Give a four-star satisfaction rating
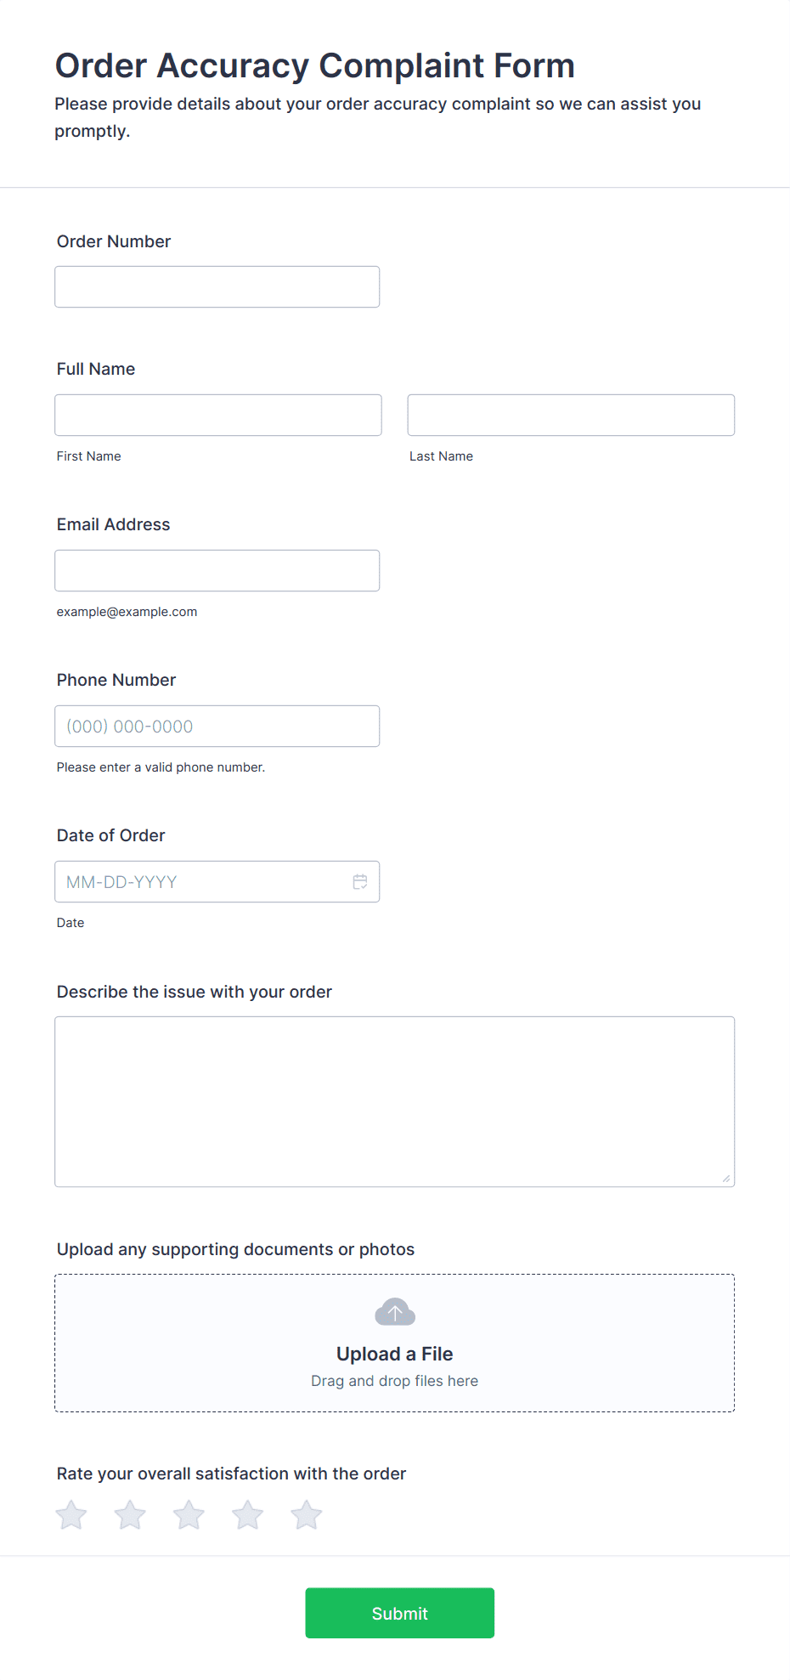 247,1515
